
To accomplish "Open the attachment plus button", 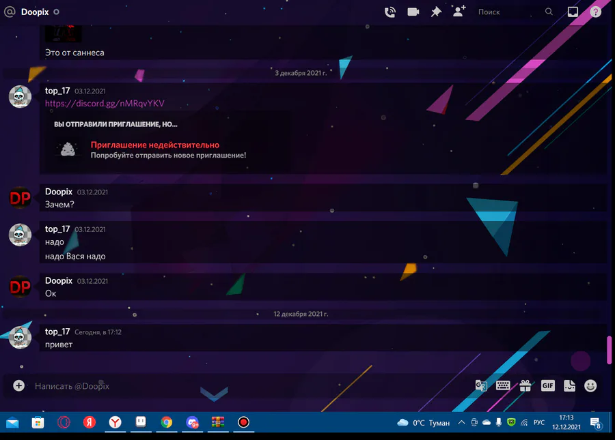I will pos(18,385).
